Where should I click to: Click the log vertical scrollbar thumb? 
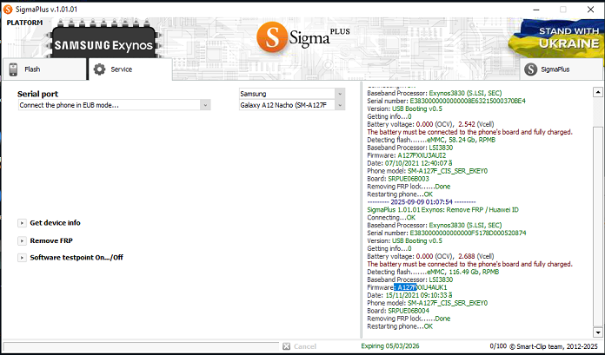click(x=598, y=227)
